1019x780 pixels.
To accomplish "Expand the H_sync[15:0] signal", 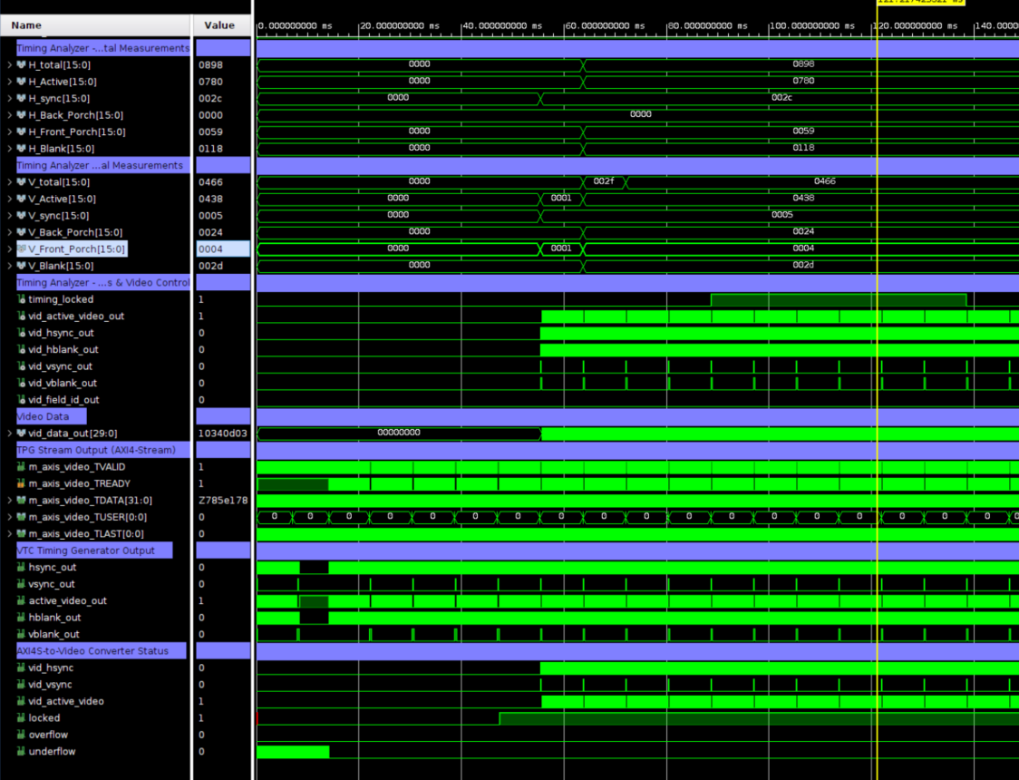I will tap(9, 99).
